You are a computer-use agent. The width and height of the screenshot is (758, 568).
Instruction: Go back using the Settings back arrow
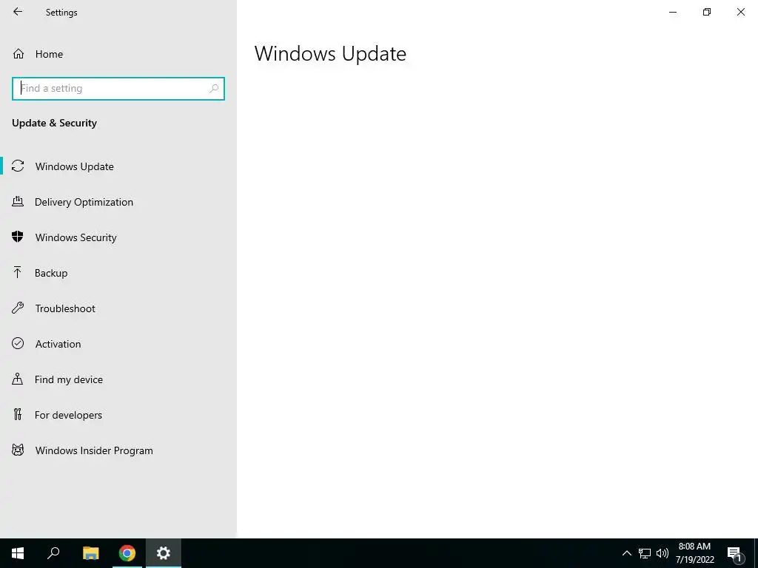(x=18, y=12)
